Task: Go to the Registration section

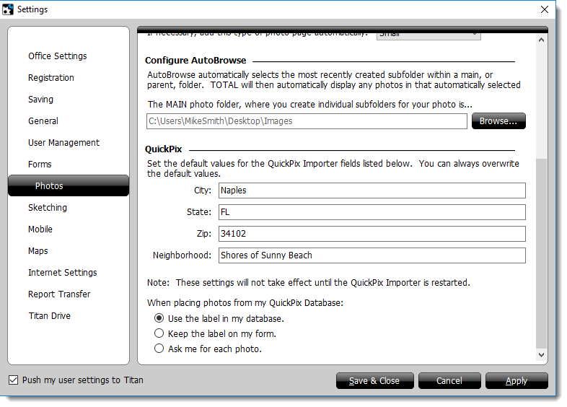Action: 51,78
